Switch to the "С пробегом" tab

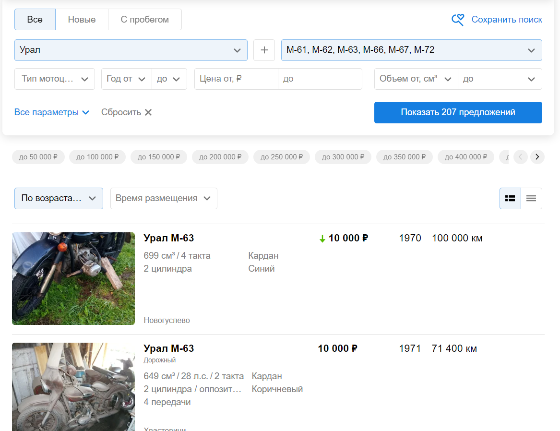144,20
